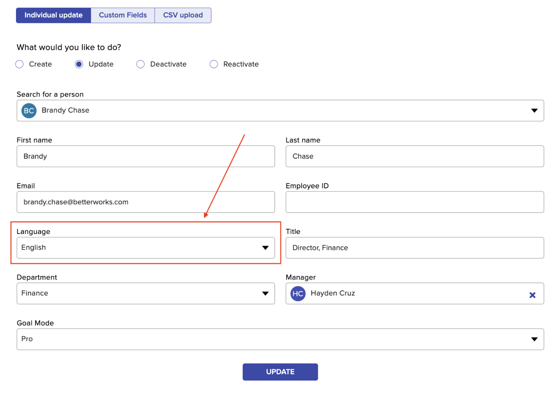Open the CSV upload tab
This screenshot has height=393, width=557.
click(x=183, y=15)
